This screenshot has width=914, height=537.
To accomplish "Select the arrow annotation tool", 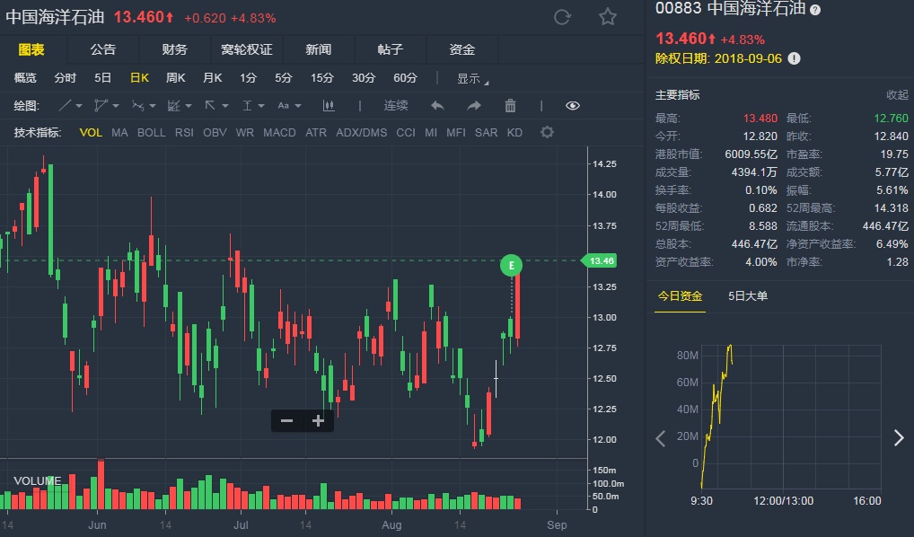I will pos(210,106).
